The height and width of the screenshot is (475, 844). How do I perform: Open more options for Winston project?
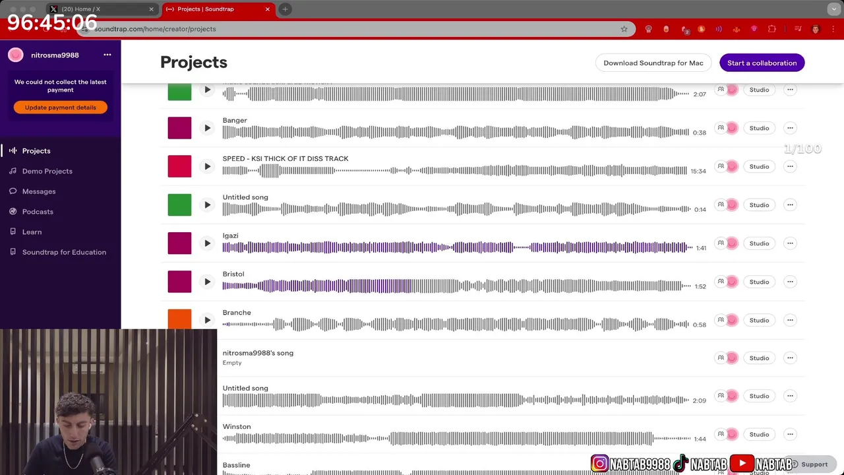click(790, 434)
